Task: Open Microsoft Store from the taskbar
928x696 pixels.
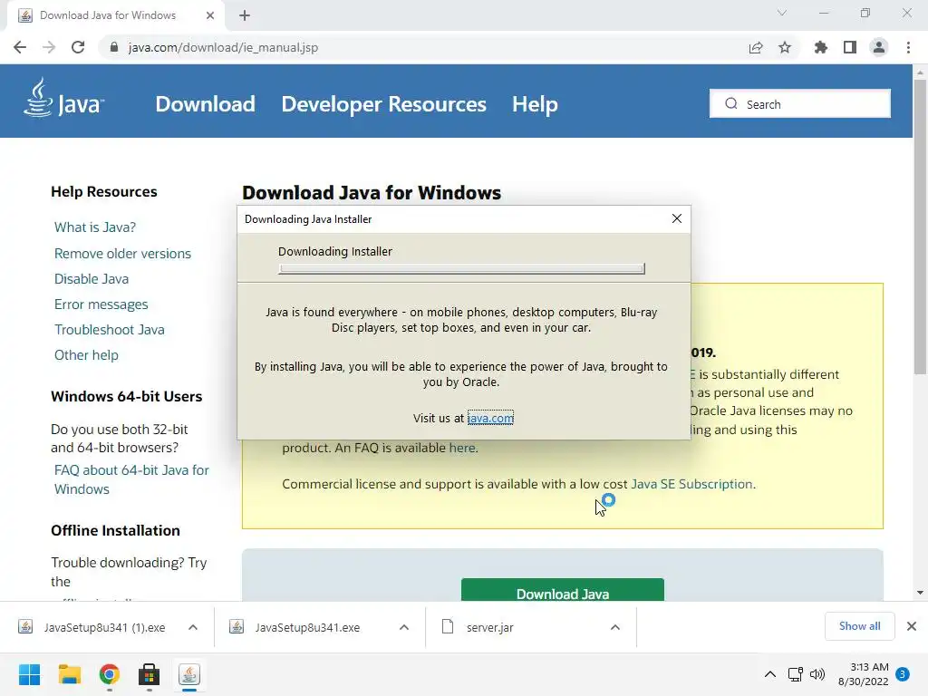Action: (x=150, y=674)
